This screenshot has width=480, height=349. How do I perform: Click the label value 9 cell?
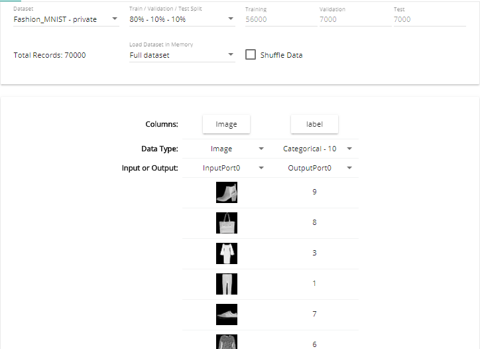(x=314, y=192)
